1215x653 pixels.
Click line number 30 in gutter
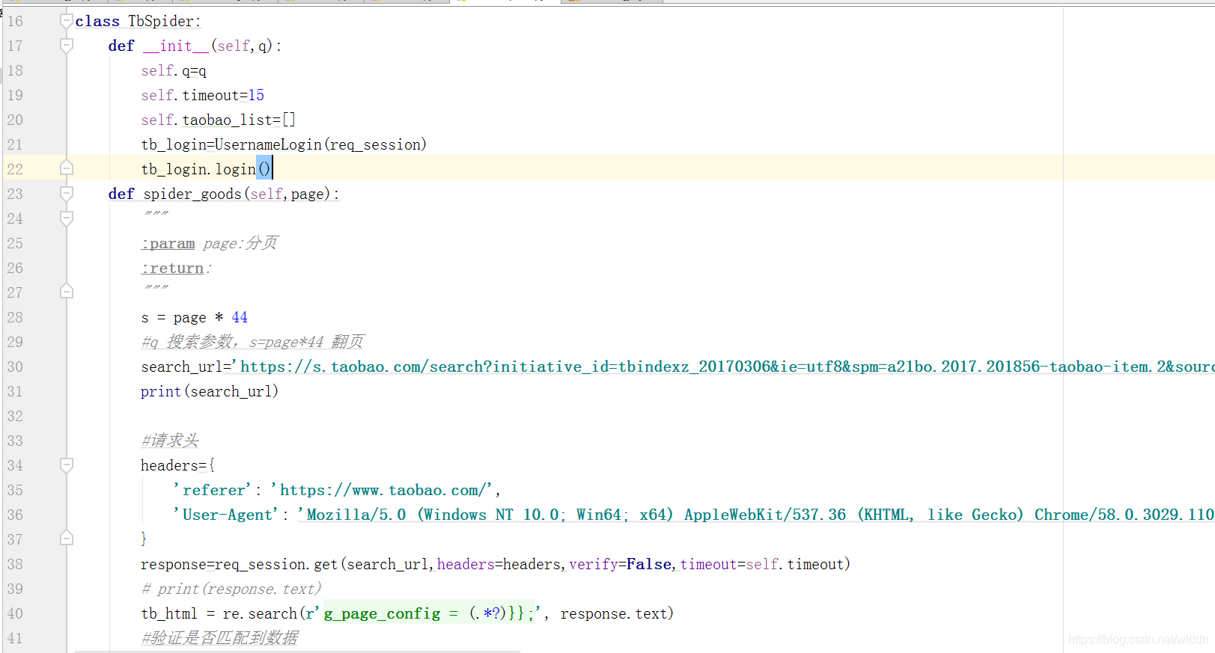(x=15, y=367)
